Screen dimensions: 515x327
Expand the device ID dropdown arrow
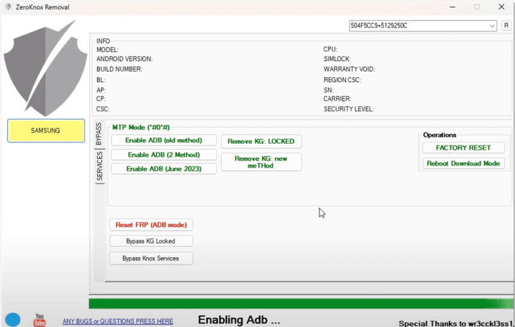492,26
